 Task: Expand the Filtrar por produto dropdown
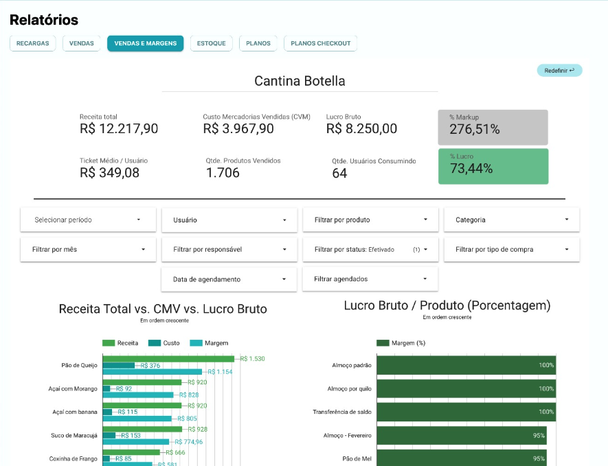370,220
